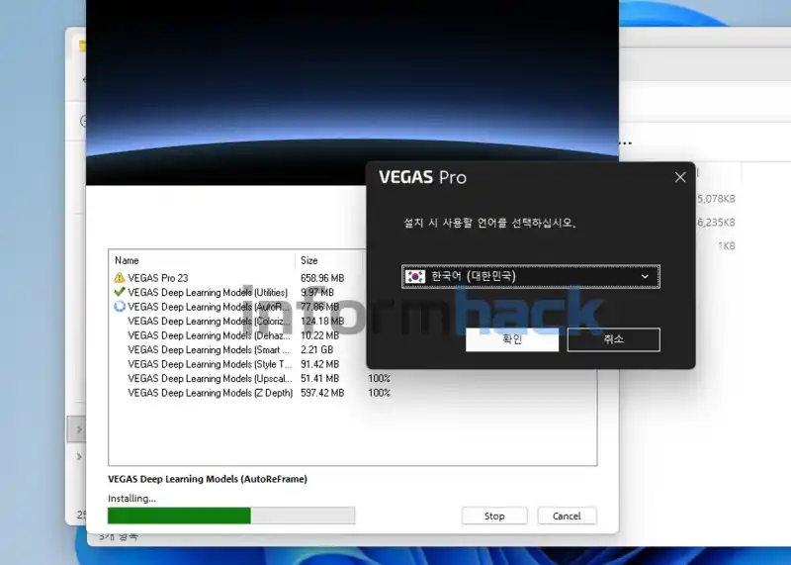This screenshot has width=791, height=565.
Task: Close the VEGAS Pro language dialog
Action: tap(680, 177)
